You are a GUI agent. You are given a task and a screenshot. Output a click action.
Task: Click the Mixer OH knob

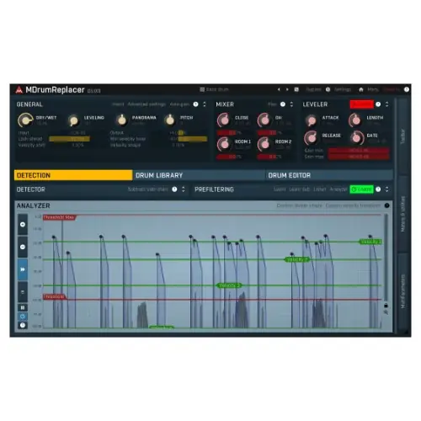tap(264, 120)
